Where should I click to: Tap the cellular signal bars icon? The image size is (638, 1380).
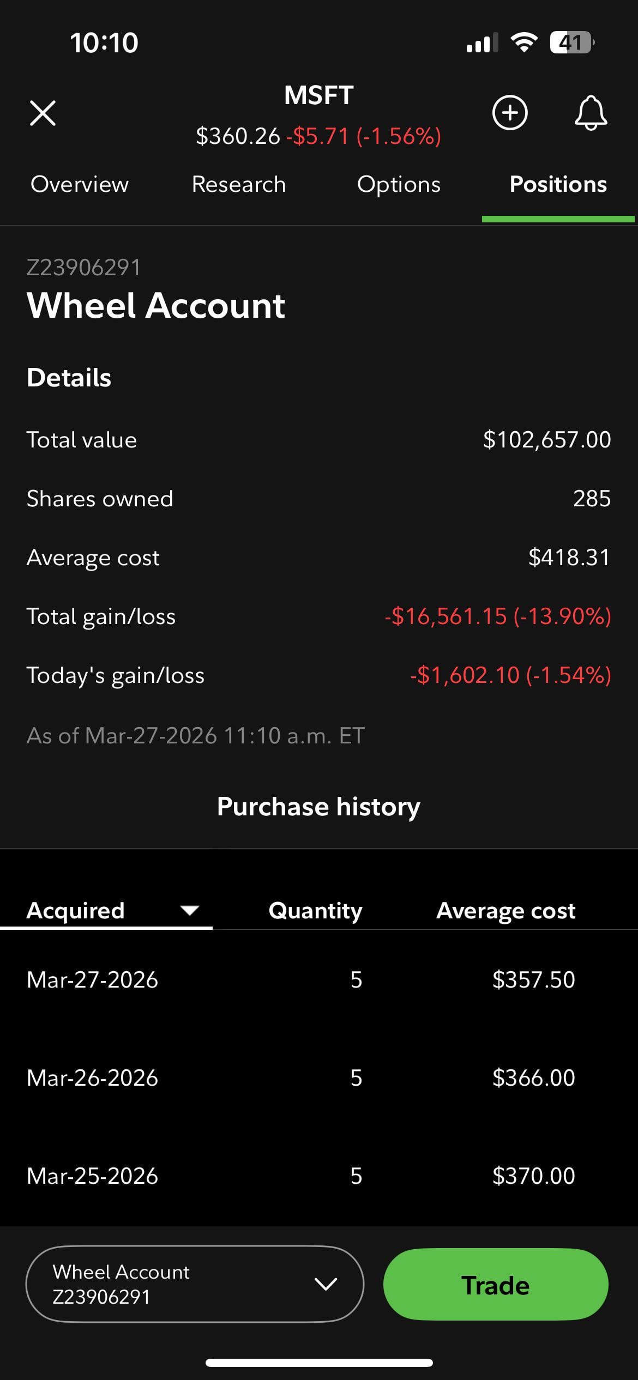[x=482, y=43]
